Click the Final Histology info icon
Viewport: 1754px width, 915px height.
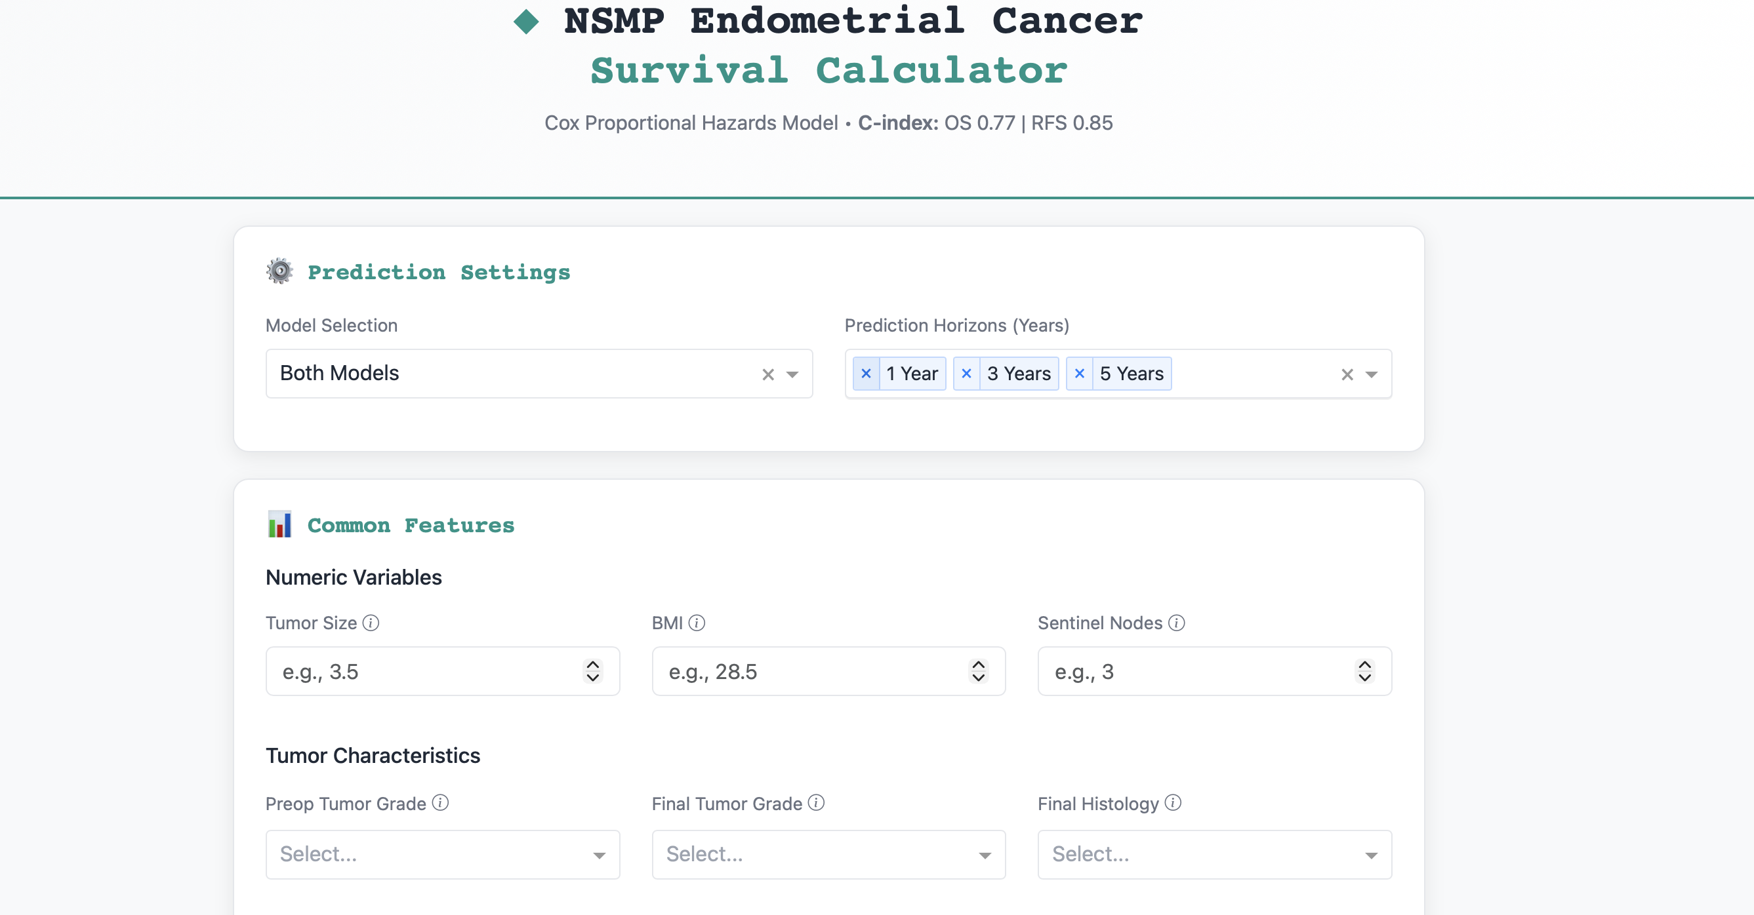(1173, 803)
